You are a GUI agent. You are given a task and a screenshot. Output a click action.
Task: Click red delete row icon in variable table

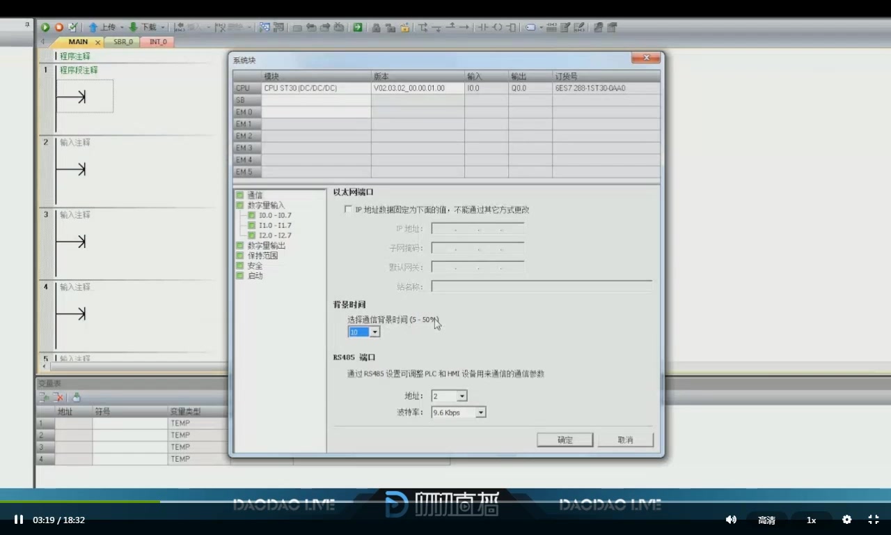pyautogui.click(x=58, y=397)
